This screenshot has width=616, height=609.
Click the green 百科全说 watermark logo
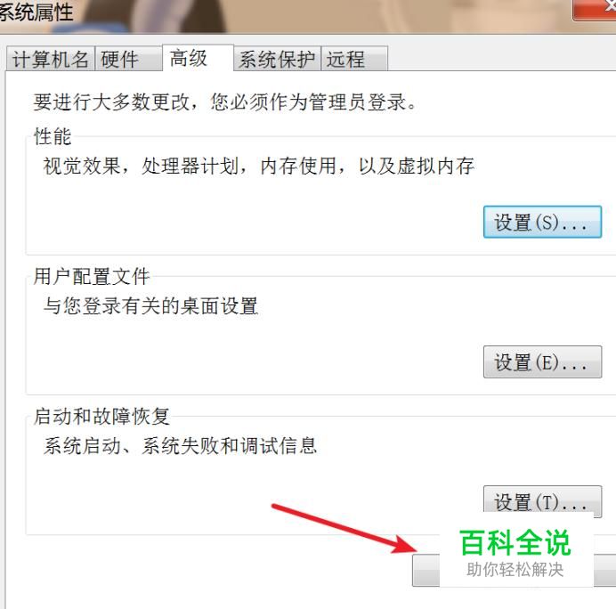[515, 542]
